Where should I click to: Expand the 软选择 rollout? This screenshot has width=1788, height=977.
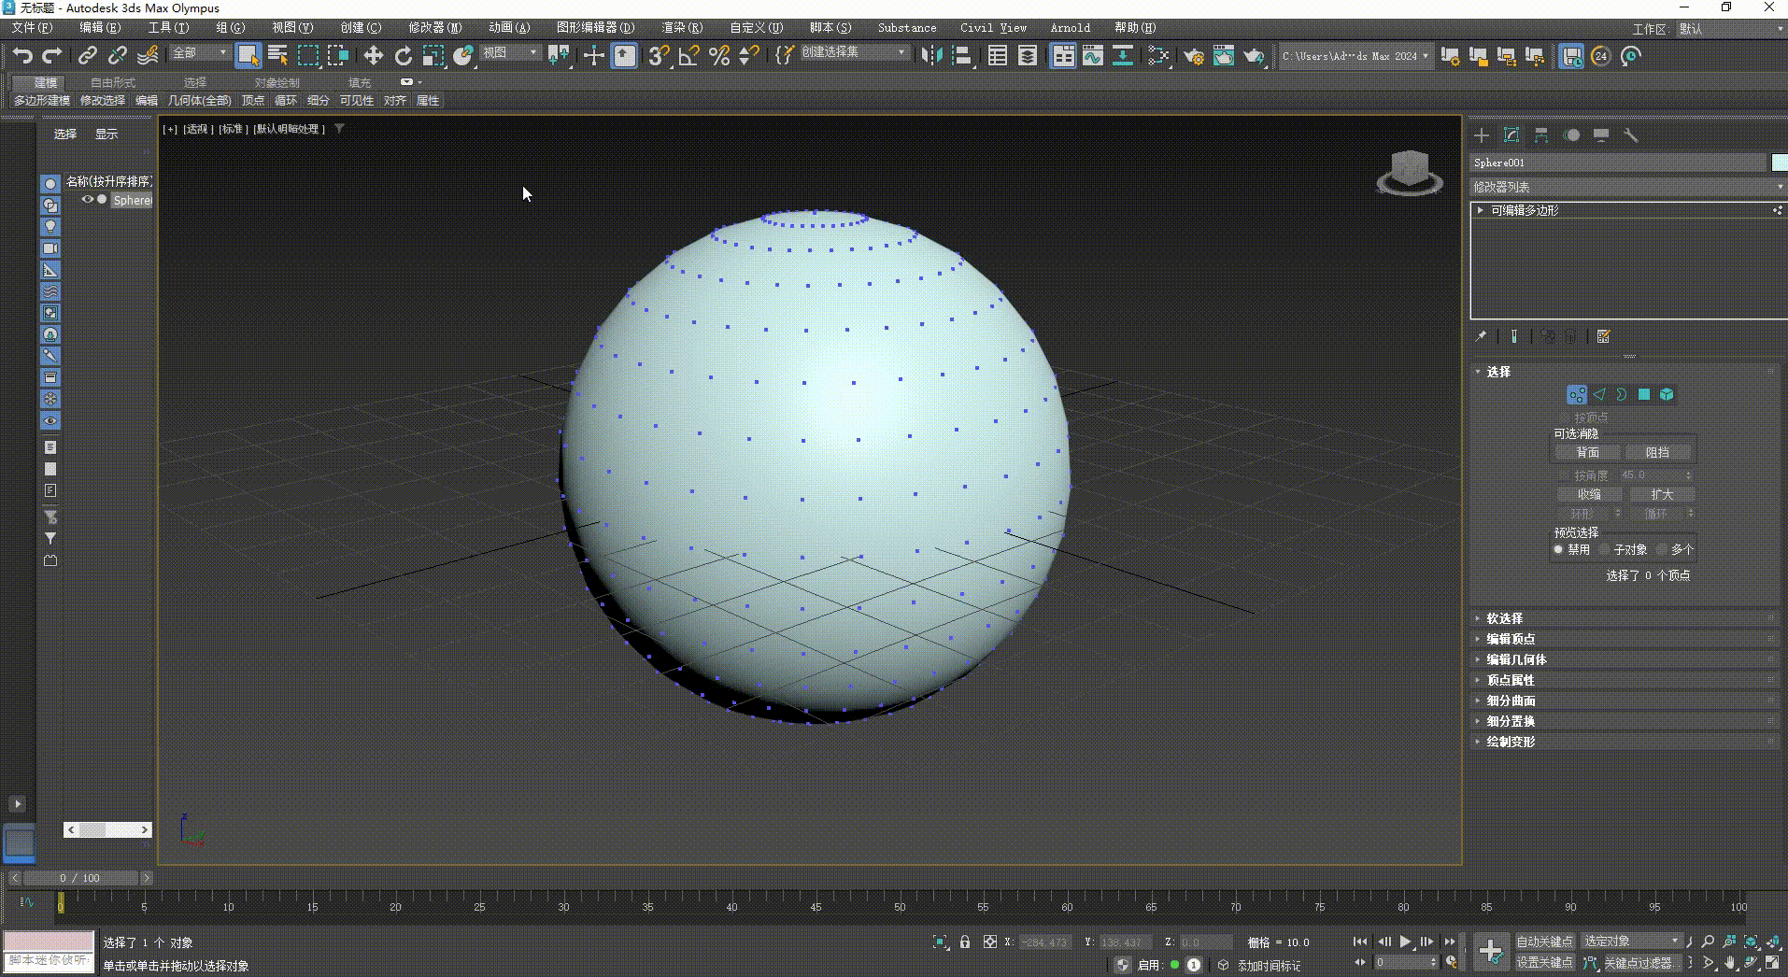pos(1504,617)
